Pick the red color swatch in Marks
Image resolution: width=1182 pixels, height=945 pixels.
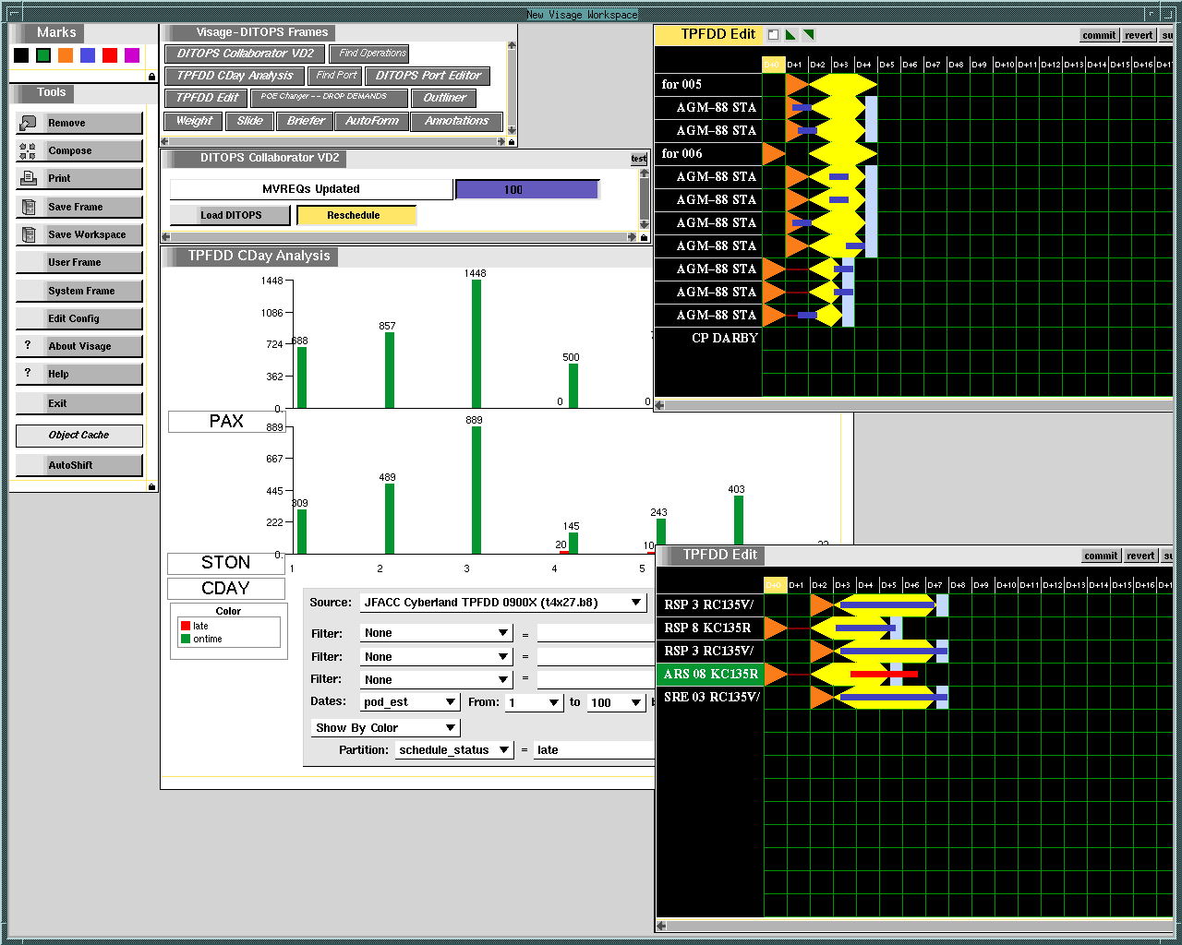110,55
